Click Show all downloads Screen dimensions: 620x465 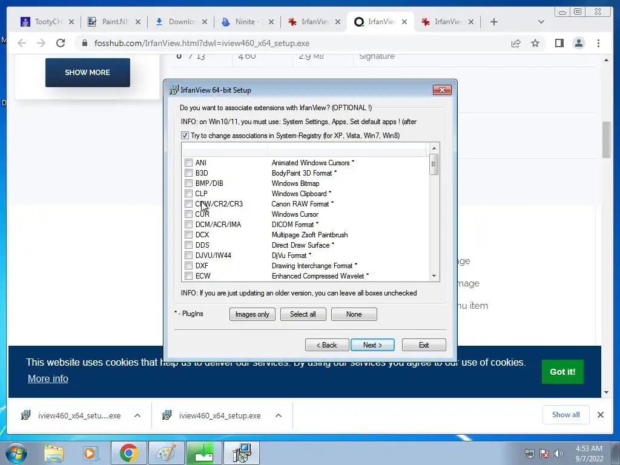(566, 415)
